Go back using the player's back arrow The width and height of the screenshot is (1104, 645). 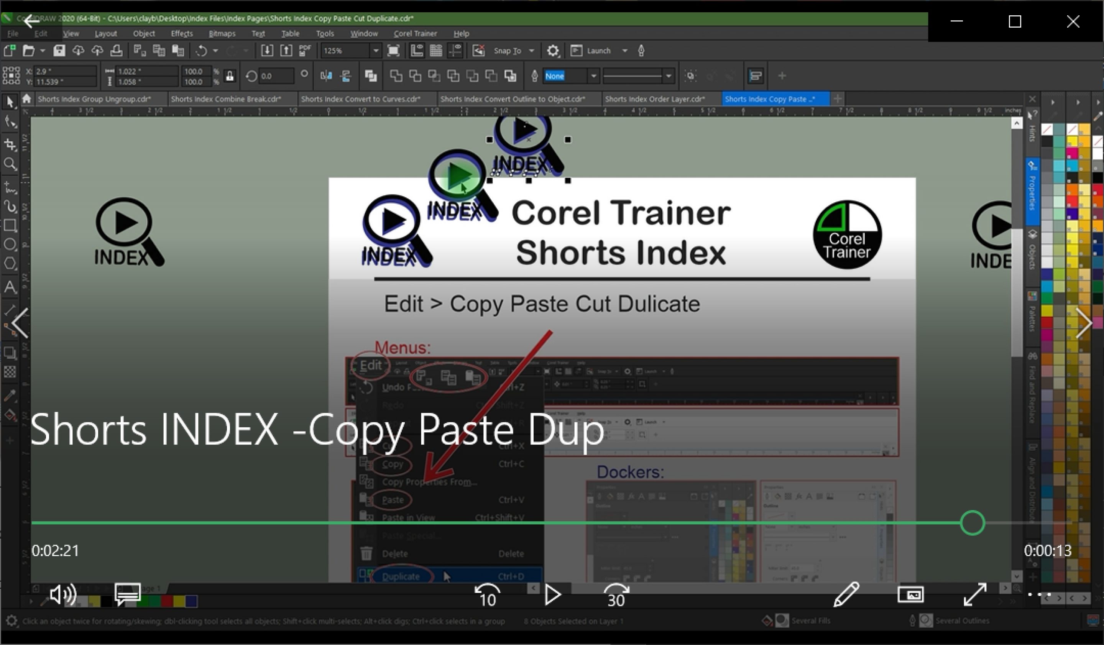[x=31, y=20]
